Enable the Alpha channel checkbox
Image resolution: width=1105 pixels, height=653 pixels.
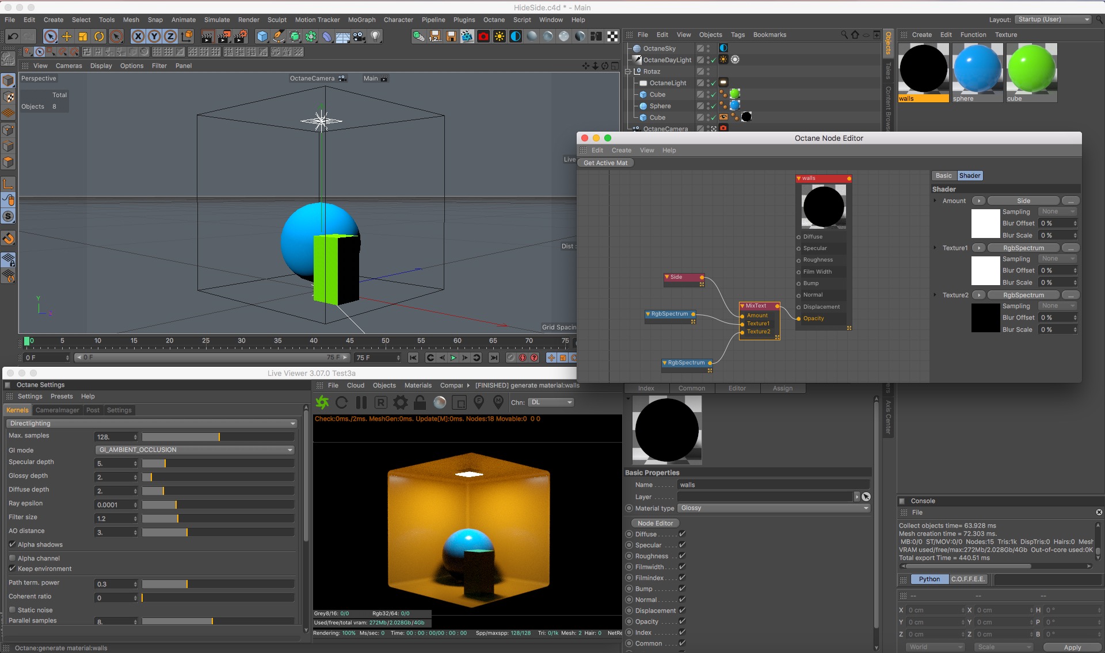click(x=13, y=558)
